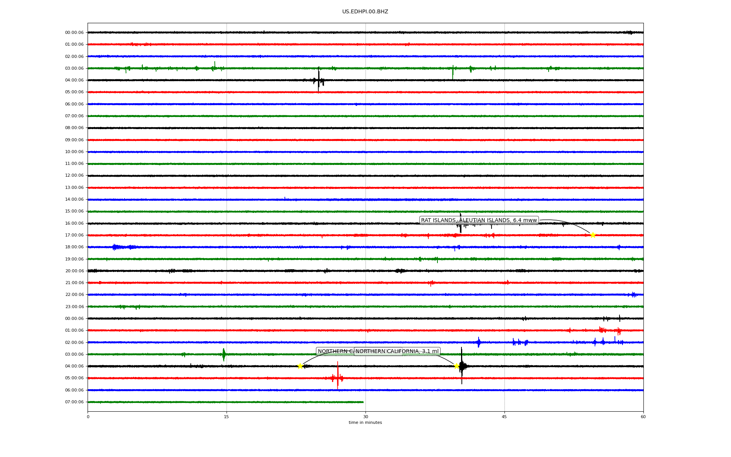
Task: Click the 23:00:06 trace row label
Action: [74, 307]
